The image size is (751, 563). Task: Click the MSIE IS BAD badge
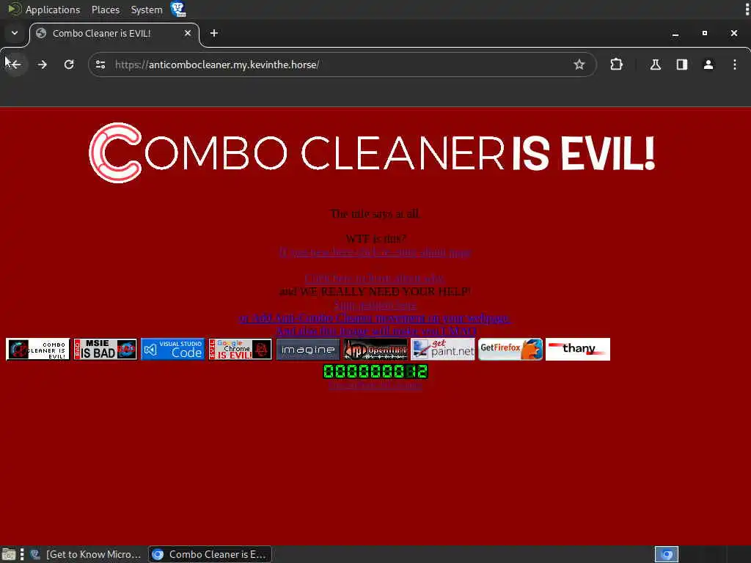click(106, 349)
